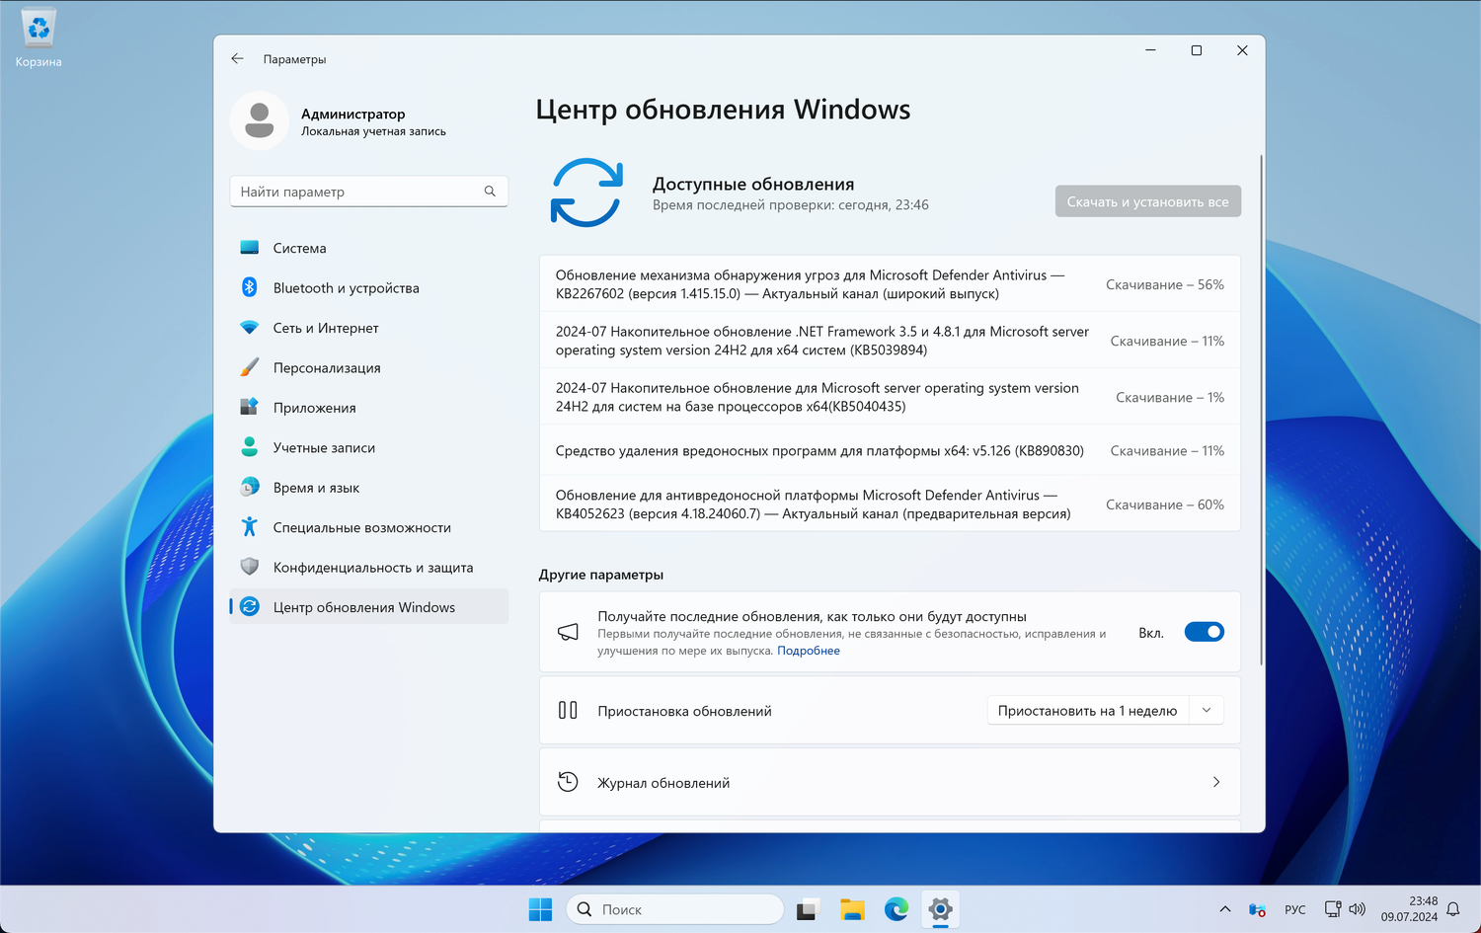Click the pause icon beside Приостановка обновлений
Viewport: 1481px width, 933px height.
point(568,710)
